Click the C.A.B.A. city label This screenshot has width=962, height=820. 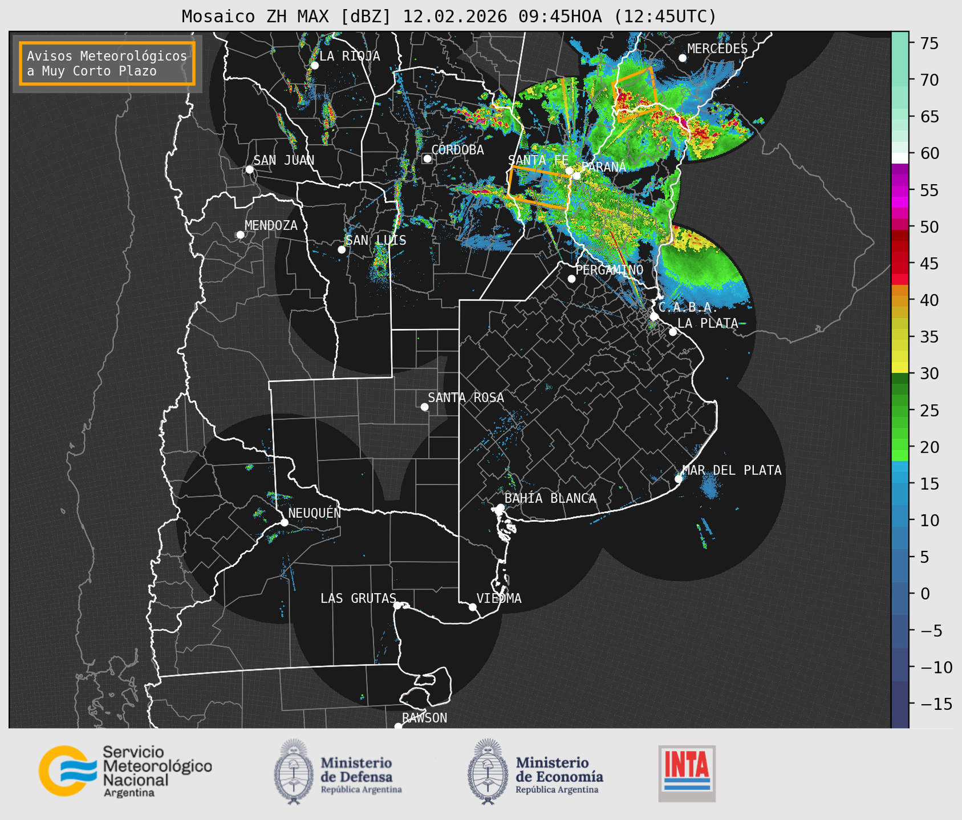pos(687,307)
